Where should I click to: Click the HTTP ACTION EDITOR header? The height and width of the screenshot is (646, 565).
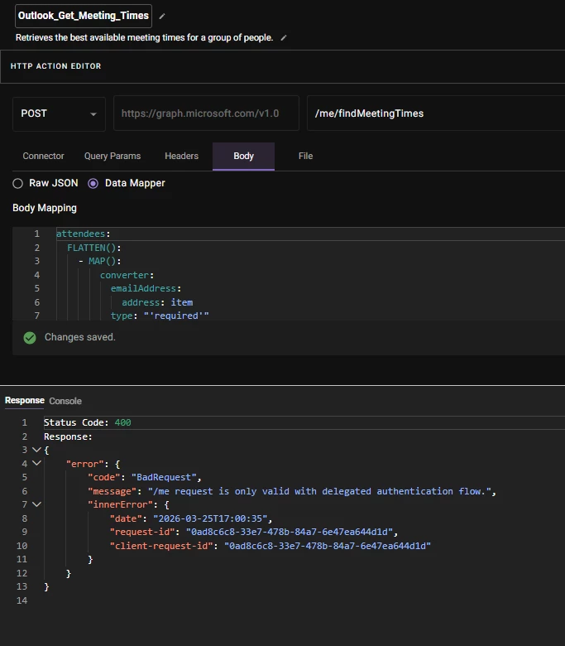click(x=55, y=66)
